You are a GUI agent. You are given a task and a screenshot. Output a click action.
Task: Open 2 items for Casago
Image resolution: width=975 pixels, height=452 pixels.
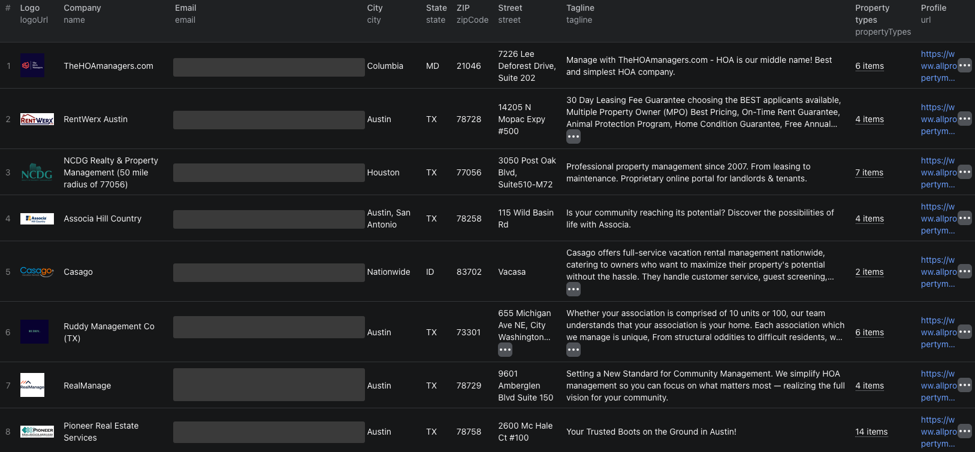(x=870, y=272)
